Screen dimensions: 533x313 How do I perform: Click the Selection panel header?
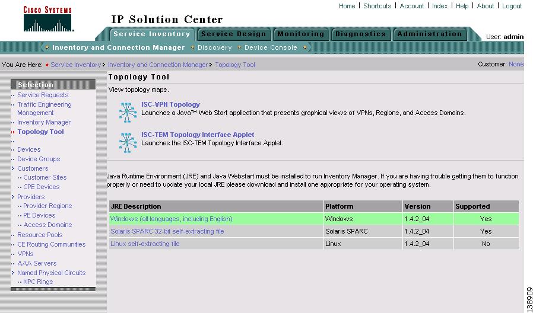[x=53, y=85]
